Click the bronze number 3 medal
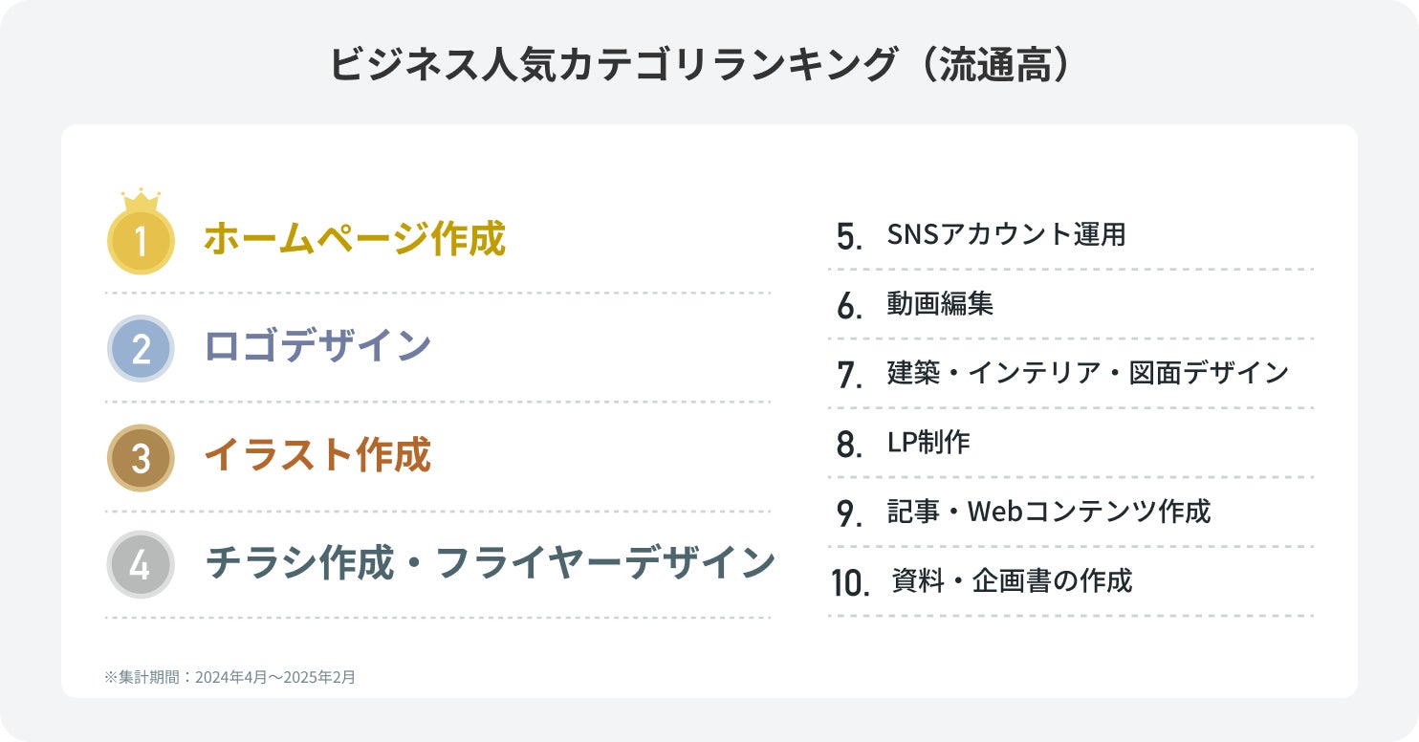Viewport: 1419px width, 742px height. 141,458
